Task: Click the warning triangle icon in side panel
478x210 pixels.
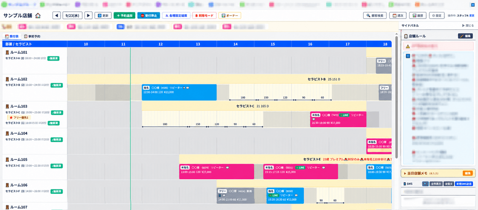Action: pos(407,47)
